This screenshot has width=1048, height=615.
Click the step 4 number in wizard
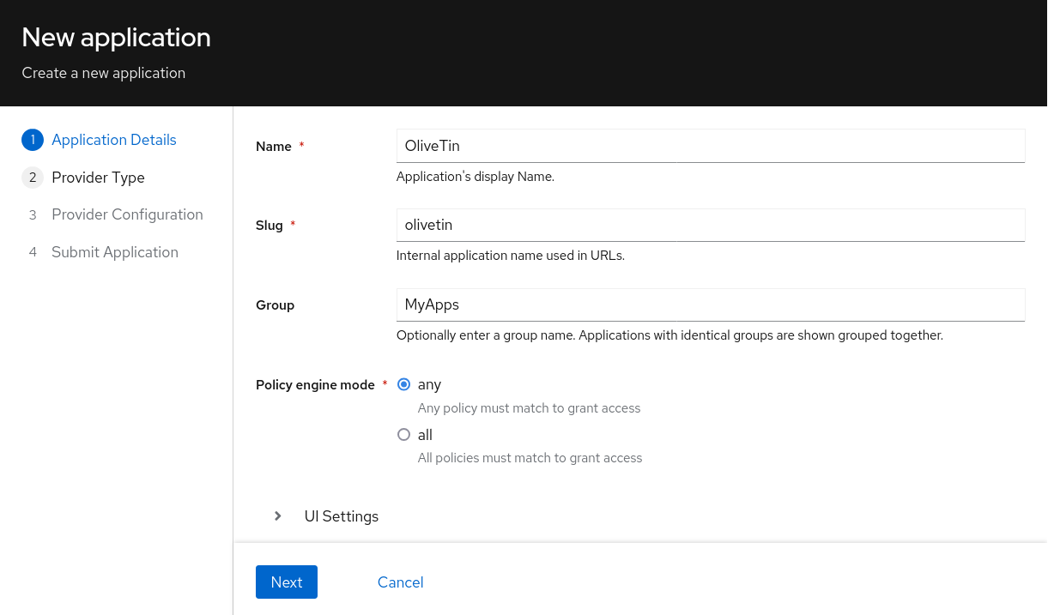[x=33, y=252]
